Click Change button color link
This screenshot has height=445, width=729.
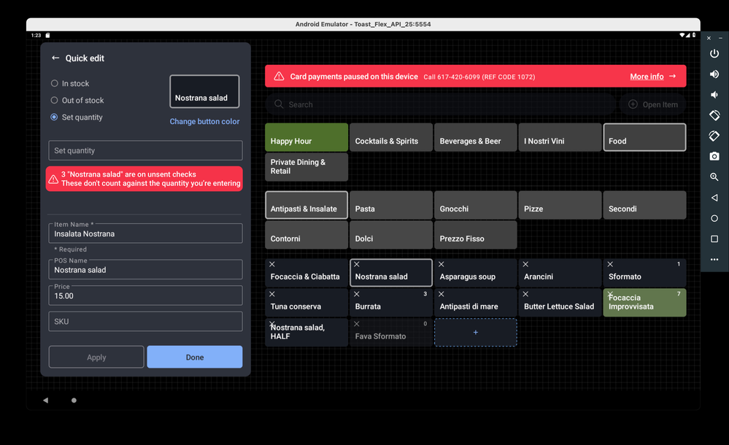click(x=204, y=122)
